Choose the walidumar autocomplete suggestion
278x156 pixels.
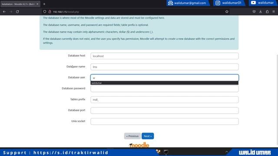pyautogui.click(x=164, y=83)
